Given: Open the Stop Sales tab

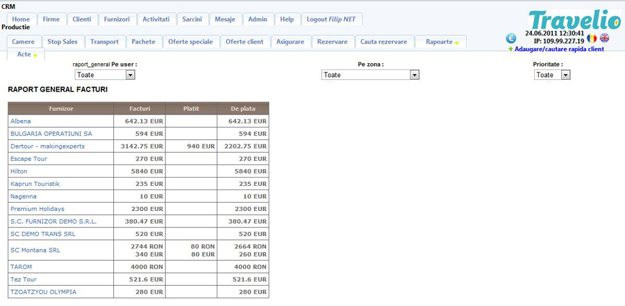Looking at the screenshot, I should tap(62, 42).
